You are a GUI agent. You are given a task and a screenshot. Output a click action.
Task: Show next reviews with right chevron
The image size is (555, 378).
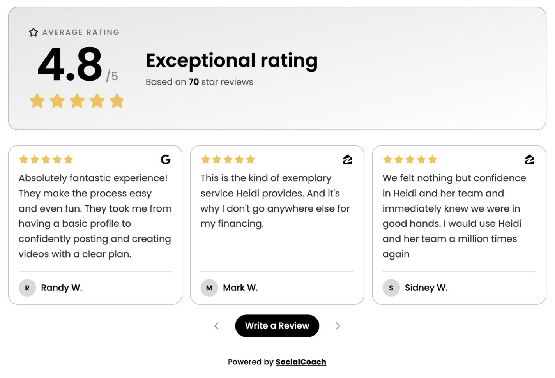tap(338, 326)
